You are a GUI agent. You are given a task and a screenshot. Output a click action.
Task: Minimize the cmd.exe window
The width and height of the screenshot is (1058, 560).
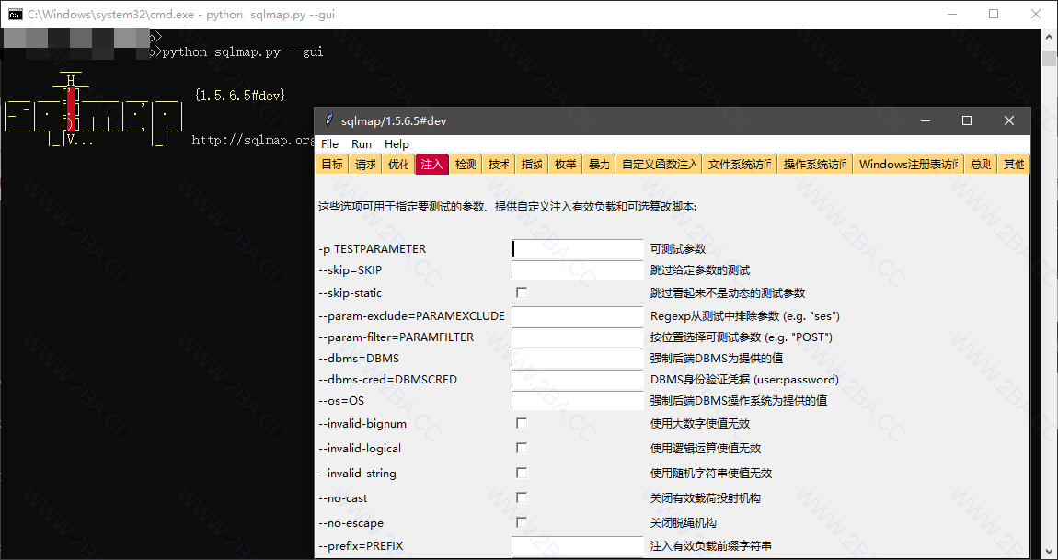(952, 14)
